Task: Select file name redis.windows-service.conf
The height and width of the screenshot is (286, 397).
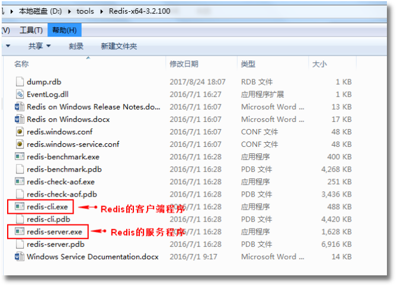Action: pyautogui.click(x=73, y=144)
